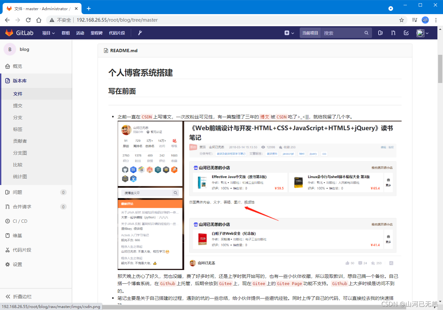This screenshot has width=443, height=310.
Task: Select 贡献者 in sidebar
Action: coord(36,141)
